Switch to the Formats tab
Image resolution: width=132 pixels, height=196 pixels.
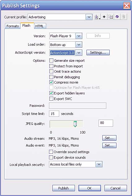point(13,26)
